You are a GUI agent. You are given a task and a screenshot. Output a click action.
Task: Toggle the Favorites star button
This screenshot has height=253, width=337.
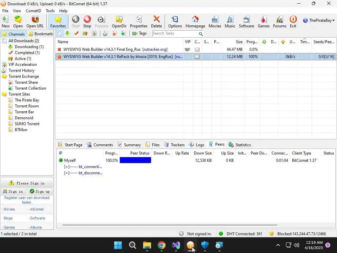[x=58, y=22]
